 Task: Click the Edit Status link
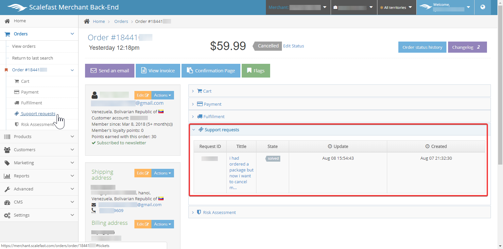tap(293, 46)
